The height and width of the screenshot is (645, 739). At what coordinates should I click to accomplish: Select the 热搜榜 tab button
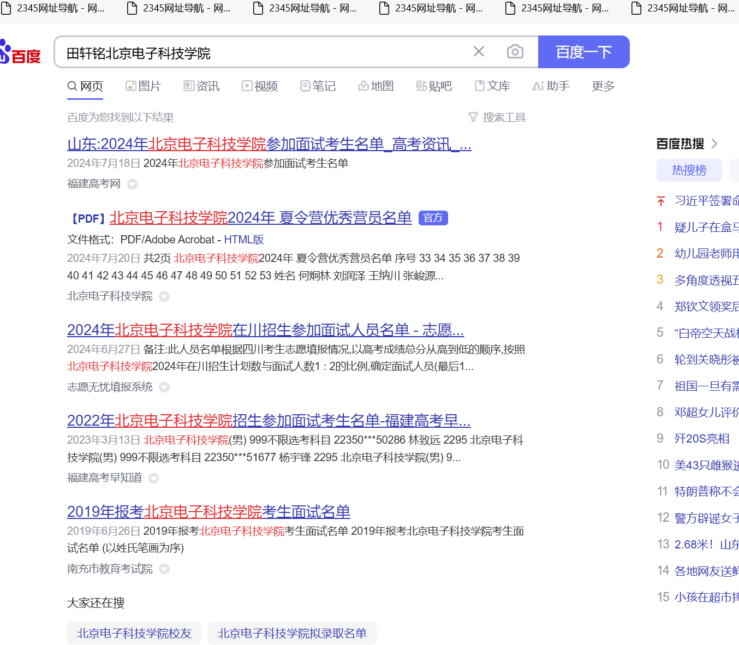tap(689, 170)
